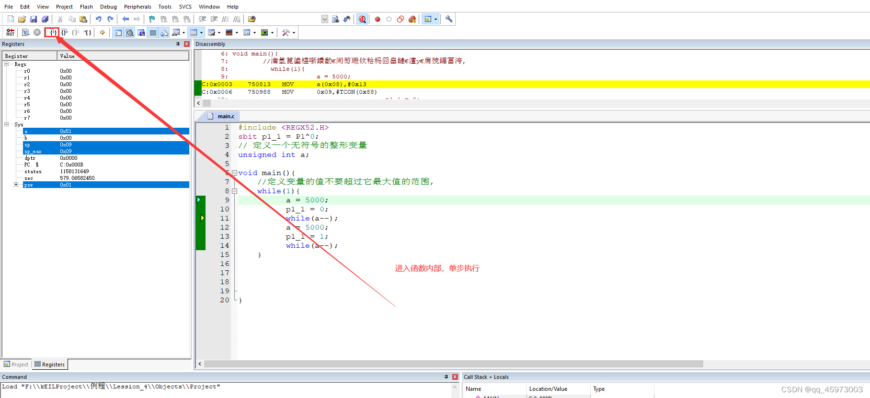This screenshot has width=870, height=398.
Task: Toggle the Start/Stop Debug Session button
Action: tap(362, 19)
